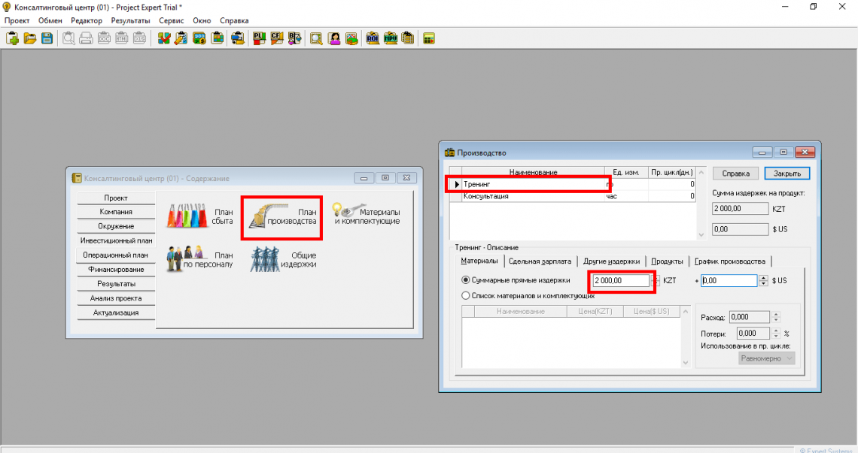Screen dimensions: 858x453
Task: Open the ROI toolbar icon
Action: coord(373,38)
